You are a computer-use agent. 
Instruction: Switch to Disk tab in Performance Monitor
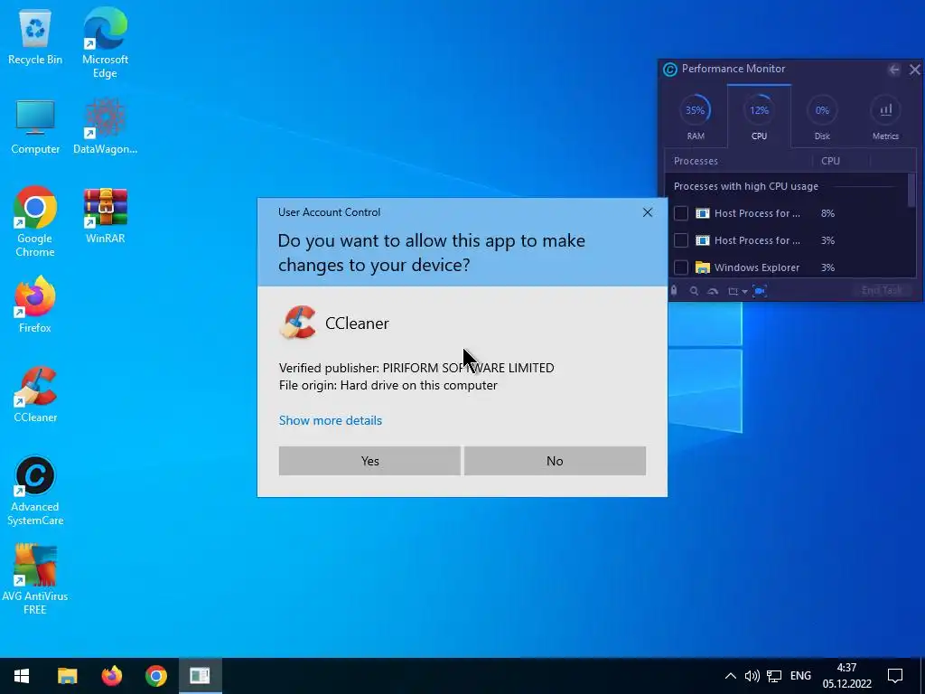coord(822,117)
